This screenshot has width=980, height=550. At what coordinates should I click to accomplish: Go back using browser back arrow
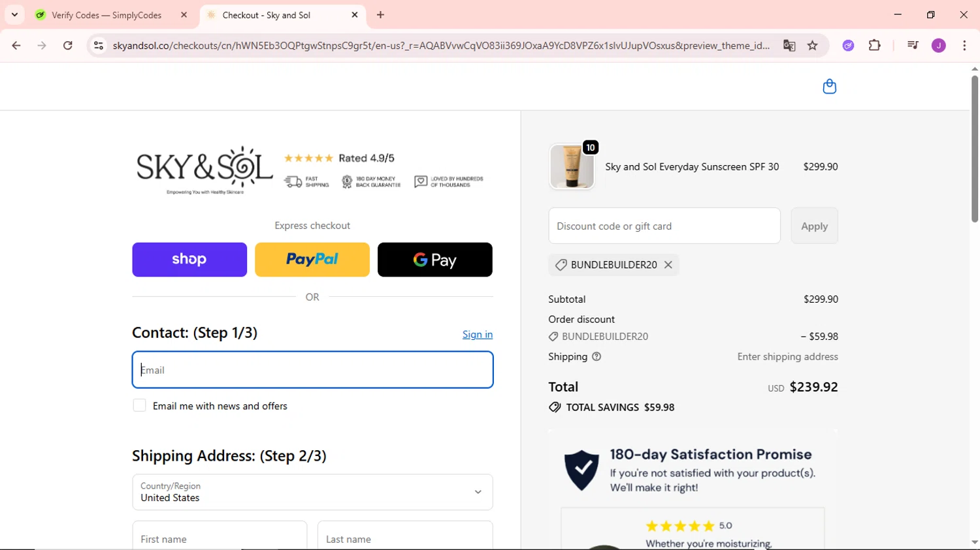[x=16, y=46]
